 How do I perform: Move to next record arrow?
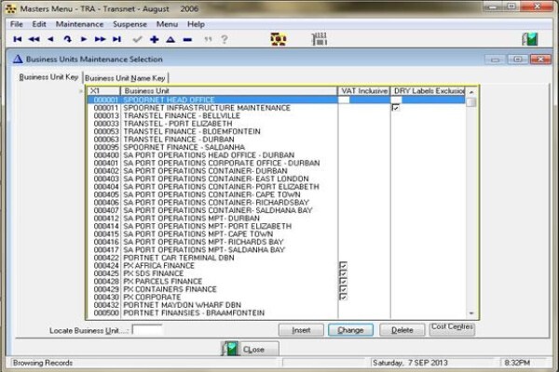point(84,39)
